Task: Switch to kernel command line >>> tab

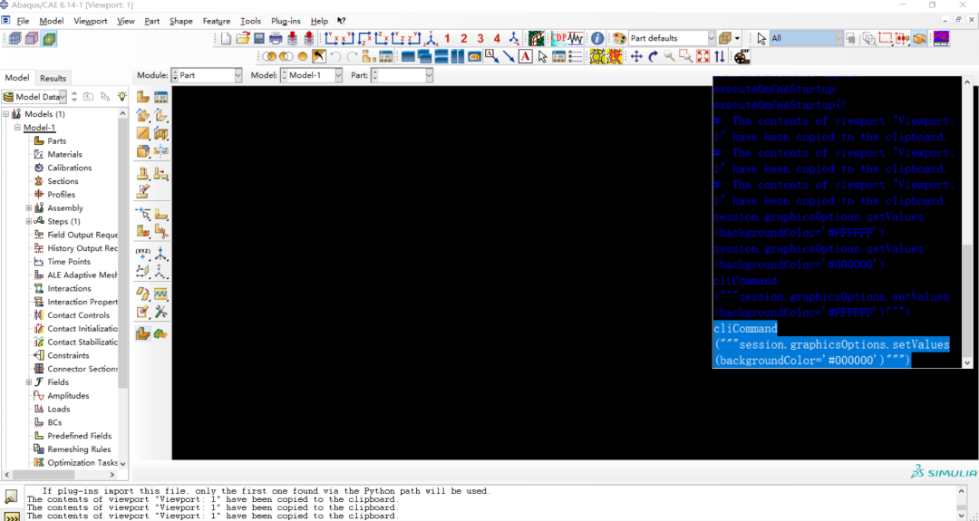Action: [12, 516]
